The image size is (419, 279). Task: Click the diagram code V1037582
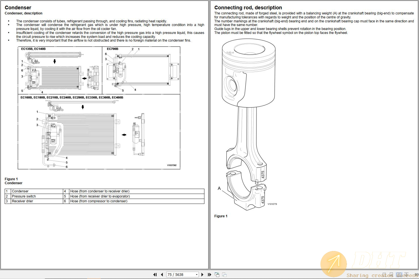(x=172, y=165)
